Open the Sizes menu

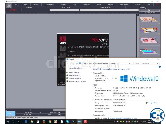click(74, 5)
